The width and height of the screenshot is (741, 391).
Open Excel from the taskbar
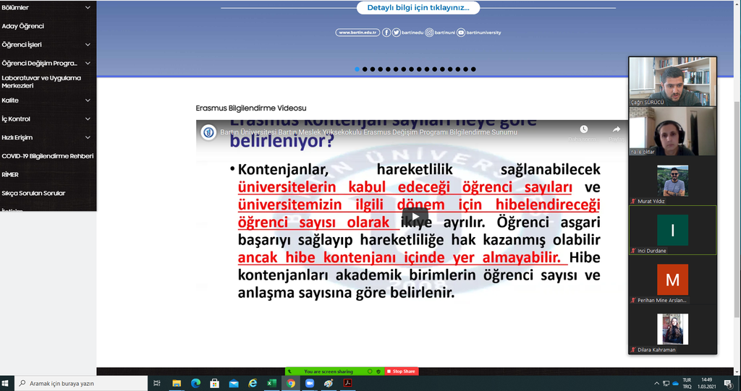tap(271, 383)
